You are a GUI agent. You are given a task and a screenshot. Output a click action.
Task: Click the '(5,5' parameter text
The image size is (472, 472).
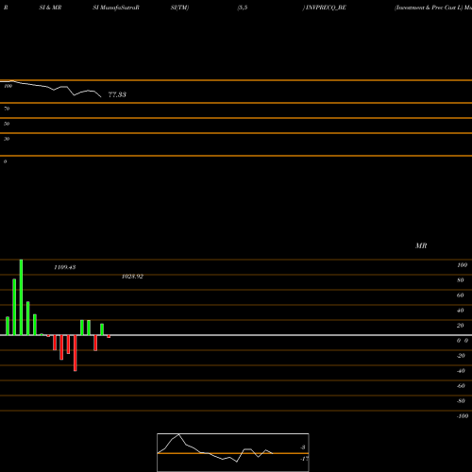[243, 8]
